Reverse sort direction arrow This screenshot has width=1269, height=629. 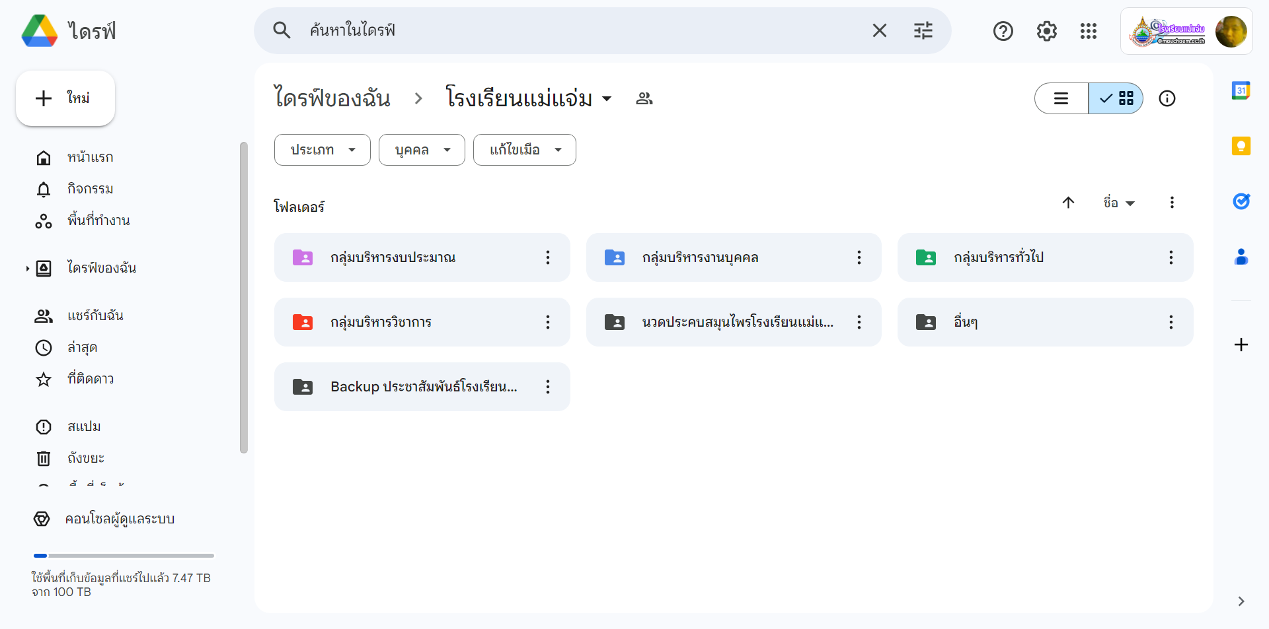[x=1068, y=203]
